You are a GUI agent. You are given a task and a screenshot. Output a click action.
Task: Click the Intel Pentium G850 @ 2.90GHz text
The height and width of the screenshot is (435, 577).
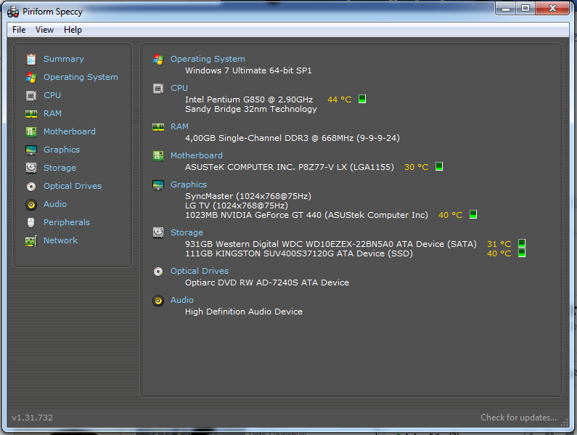point(249,99)
